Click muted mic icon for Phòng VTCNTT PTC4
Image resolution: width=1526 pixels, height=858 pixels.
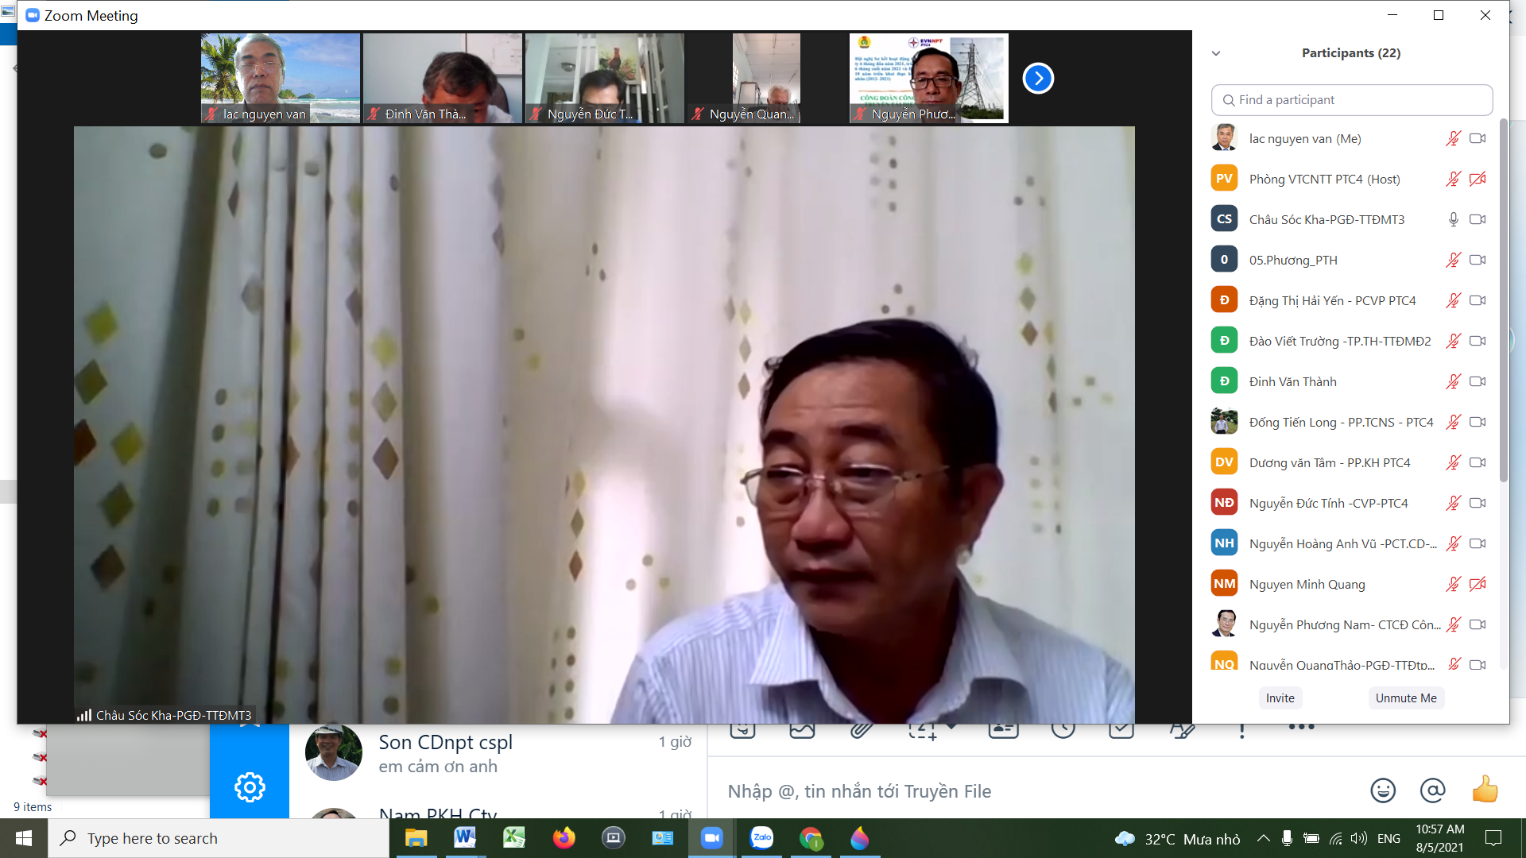(x=1453, y=179)
